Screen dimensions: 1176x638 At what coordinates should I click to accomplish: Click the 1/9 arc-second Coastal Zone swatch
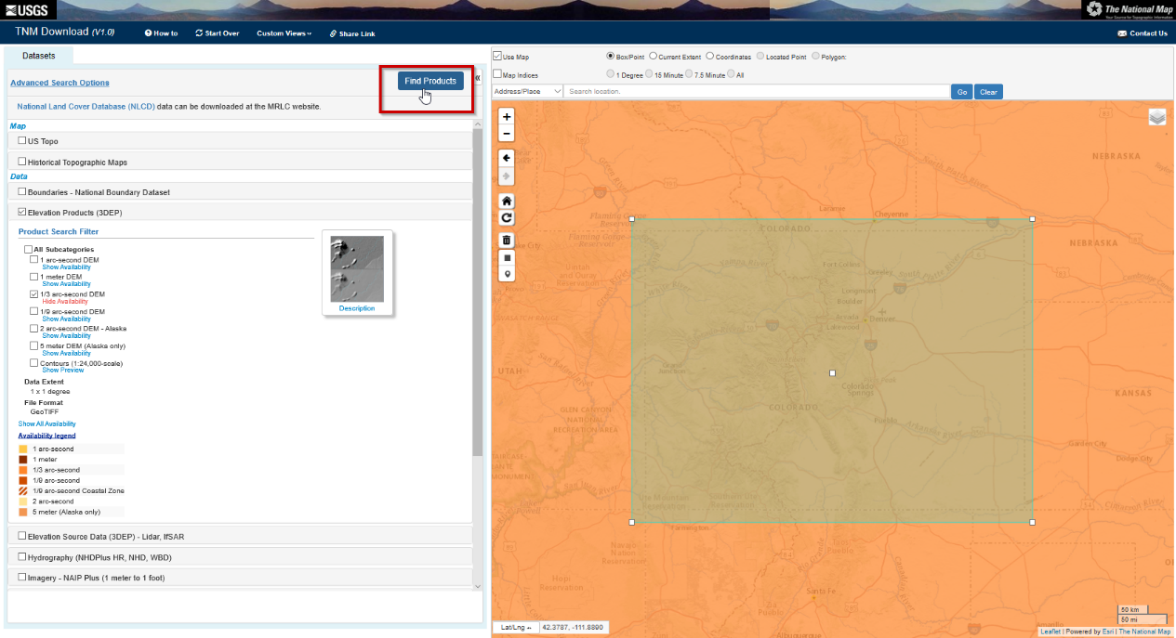tap(23, 491)
